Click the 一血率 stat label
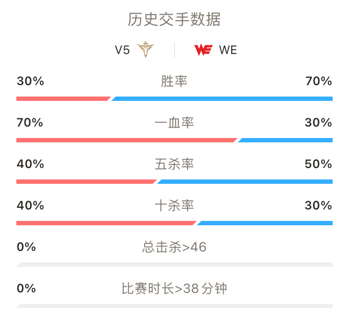 [x=174, y=123]
